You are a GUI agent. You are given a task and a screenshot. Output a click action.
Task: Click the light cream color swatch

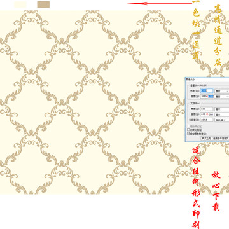[x=20, y=4]
